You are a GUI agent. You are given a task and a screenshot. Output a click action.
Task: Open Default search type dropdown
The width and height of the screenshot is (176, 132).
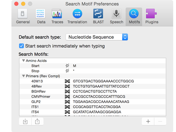click(97, 37)
